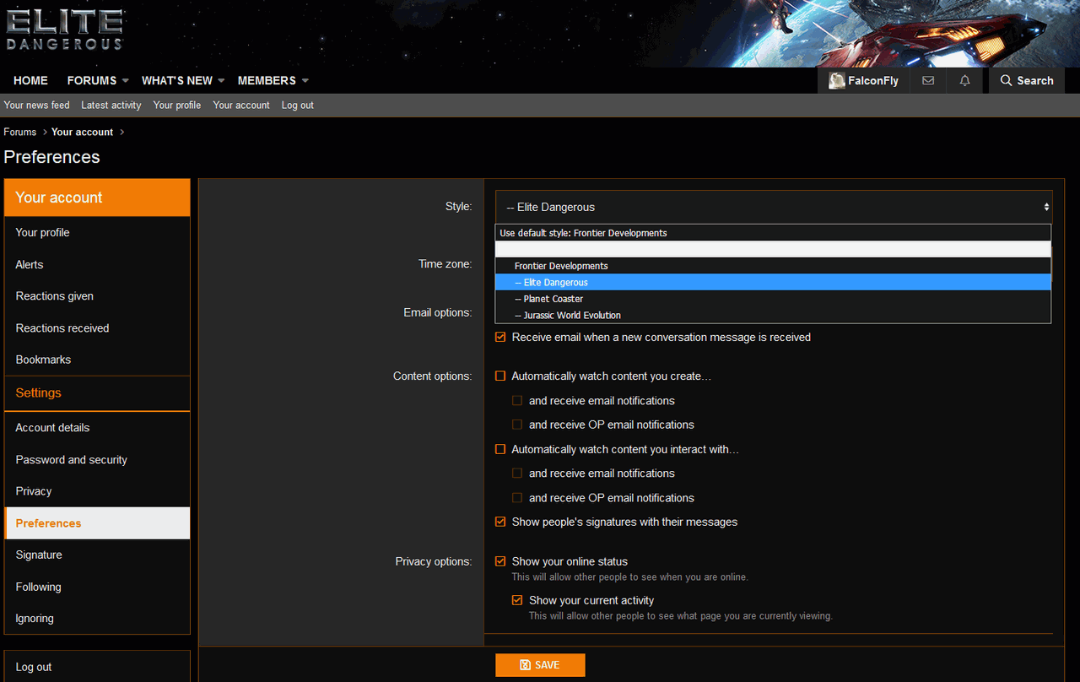
Task: Expand the Forums menu arrow
Action: (125, 81)
